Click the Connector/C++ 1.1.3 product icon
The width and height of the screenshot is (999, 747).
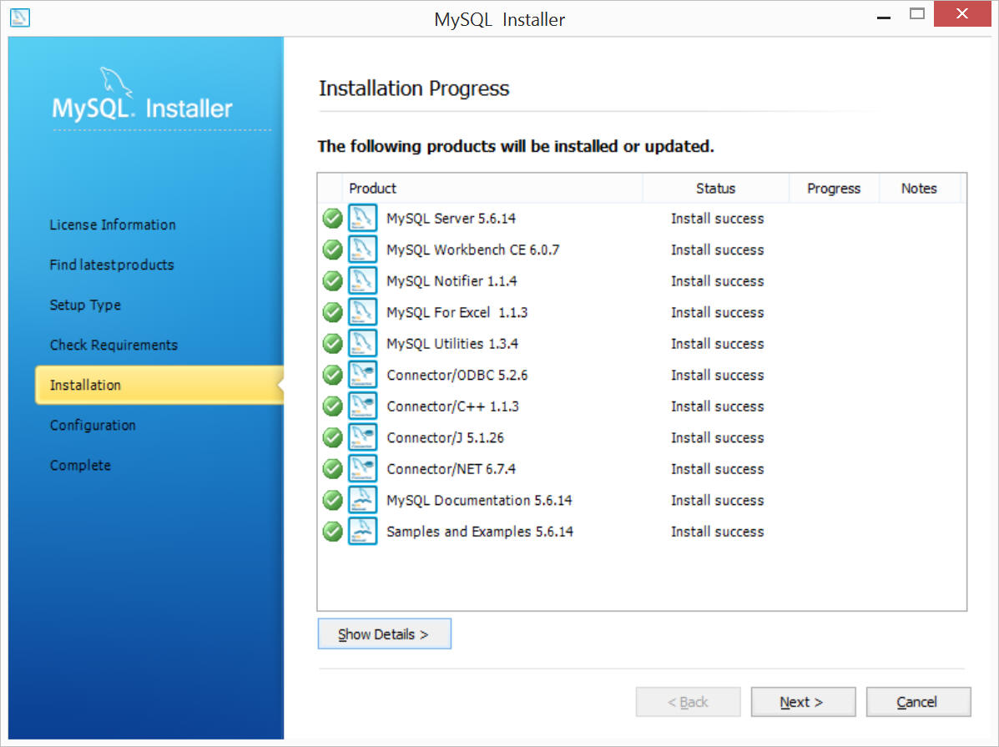(x=362, y=406)
